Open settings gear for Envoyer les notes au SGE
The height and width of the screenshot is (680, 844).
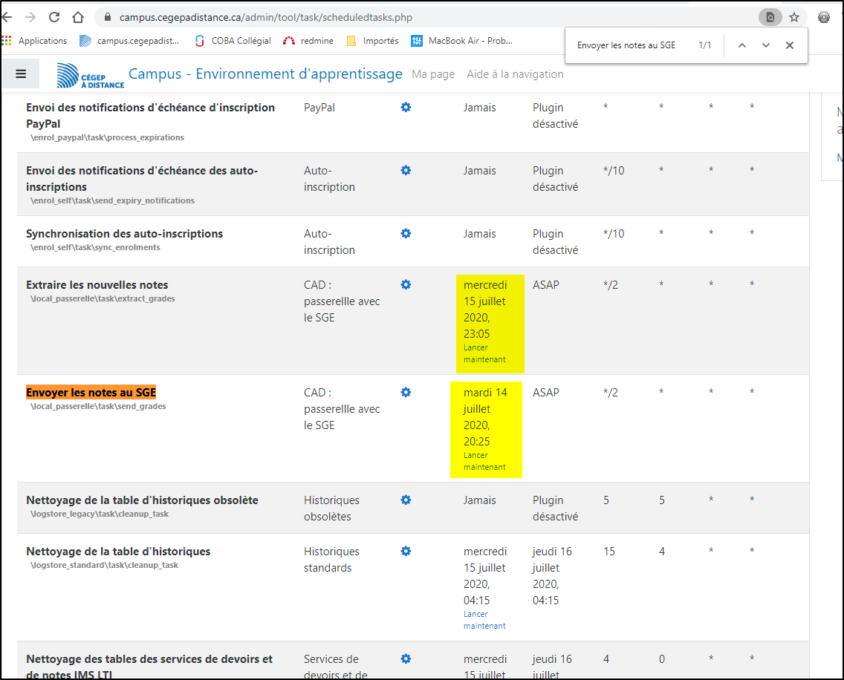click(x=406, y=393)
